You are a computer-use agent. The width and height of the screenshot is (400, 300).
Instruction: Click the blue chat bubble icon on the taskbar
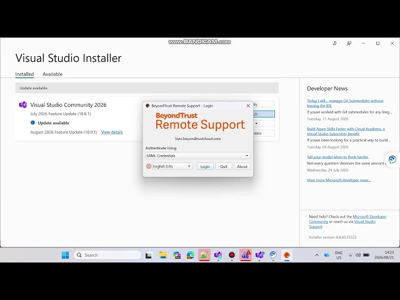pyautogui.click(x=273, y=255)
